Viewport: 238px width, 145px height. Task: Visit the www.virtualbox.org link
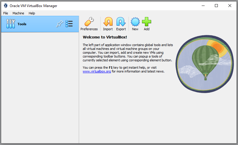click(x=97, y=71)
